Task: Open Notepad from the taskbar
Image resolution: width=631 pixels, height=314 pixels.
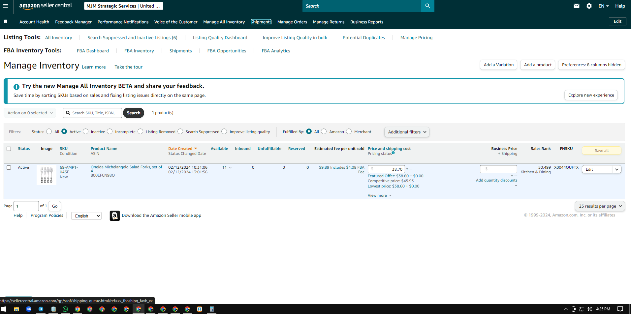Action: coord(53,309)
